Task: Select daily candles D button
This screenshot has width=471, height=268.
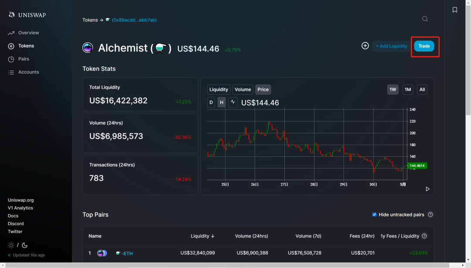Action: tap(211, 102)
